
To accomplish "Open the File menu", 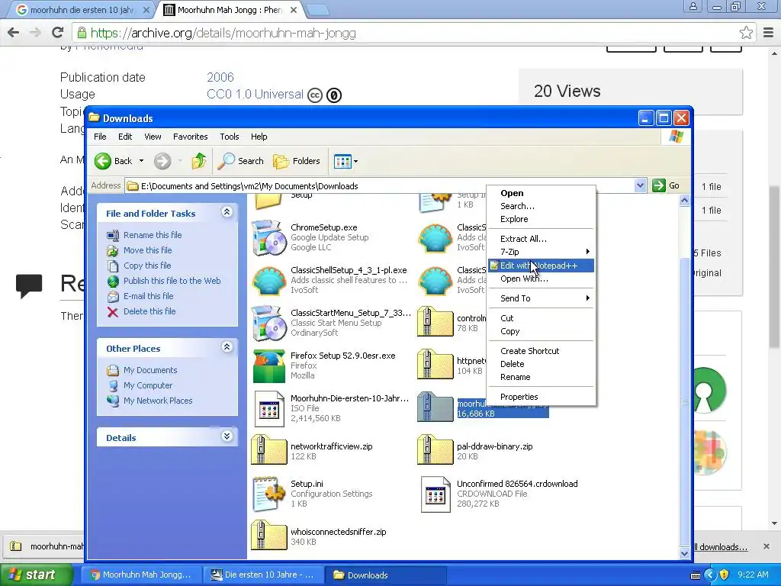I will tap(100, 137).
